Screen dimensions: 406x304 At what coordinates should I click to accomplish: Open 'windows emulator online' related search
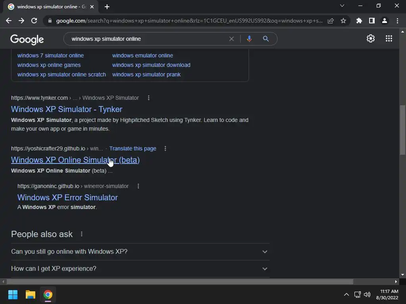coord(142,55)
